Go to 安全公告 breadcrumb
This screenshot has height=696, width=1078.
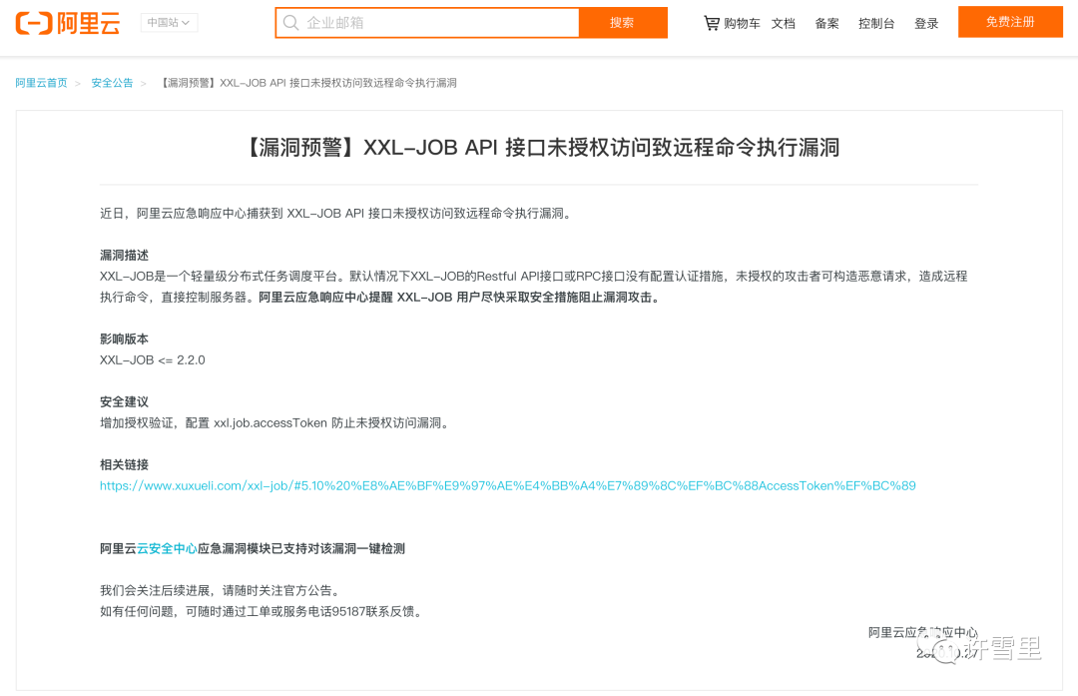pos(112,83)
